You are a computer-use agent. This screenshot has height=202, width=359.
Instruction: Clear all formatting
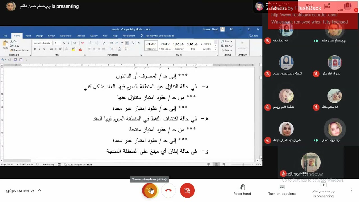[x=82, y=43]
